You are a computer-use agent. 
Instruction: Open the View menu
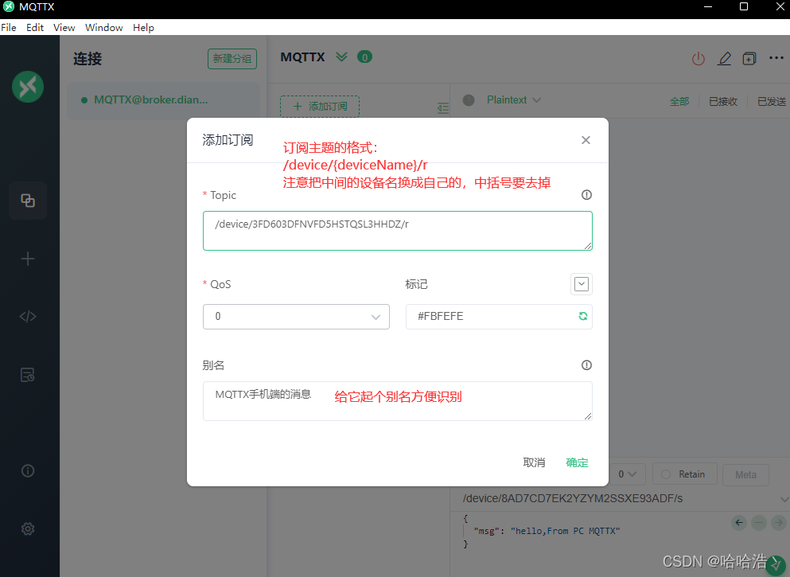64,28
